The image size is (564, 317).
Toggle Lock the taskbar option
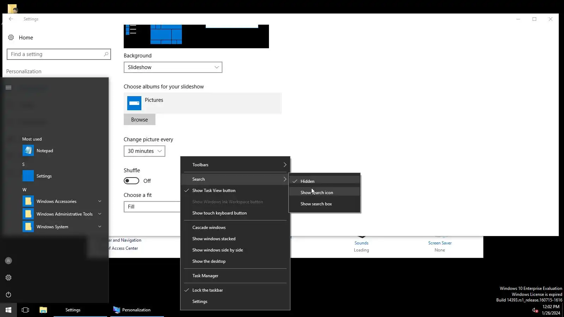(235, 290)
